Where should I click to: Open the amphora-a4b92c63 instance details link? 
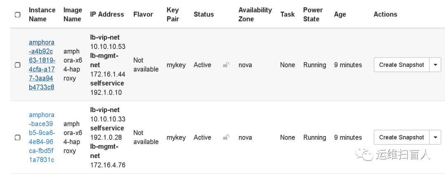[42, 65]
